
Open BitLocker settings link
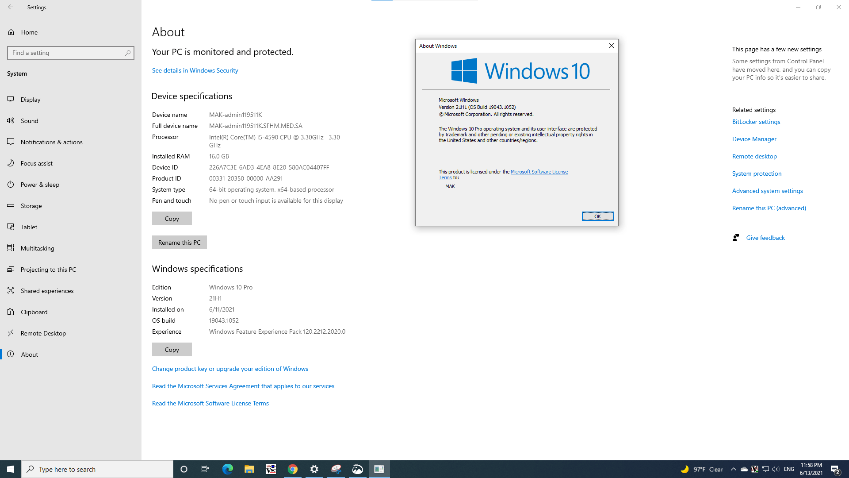[756, 122]
